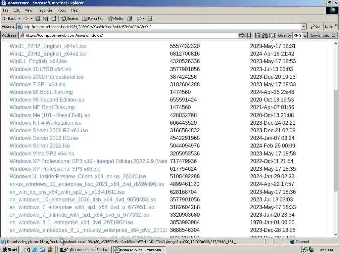Increase the Quality spinner value
Viewport: 339px width, 254px height.
pyautogui.click(x=305, y=34)
